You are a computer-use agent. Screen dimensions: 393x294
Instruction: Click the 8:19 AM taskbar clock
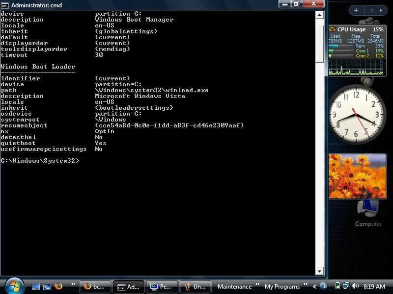click(374, 287)
